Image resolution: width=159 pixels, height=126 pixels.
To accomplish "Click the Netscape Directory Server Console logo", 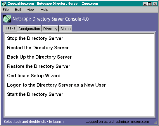I will pos(7,19).
